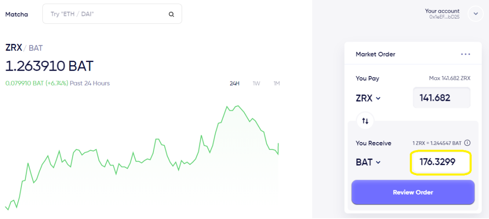The width and height of the screenshot is (489, 219).
Task: Click the exchange rate info icon
Action: [x=467, y=143]
